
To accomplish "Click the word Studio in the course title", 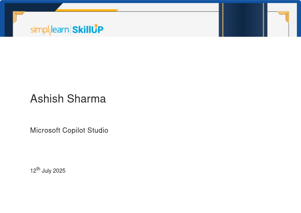I will [x=98, y=130].
